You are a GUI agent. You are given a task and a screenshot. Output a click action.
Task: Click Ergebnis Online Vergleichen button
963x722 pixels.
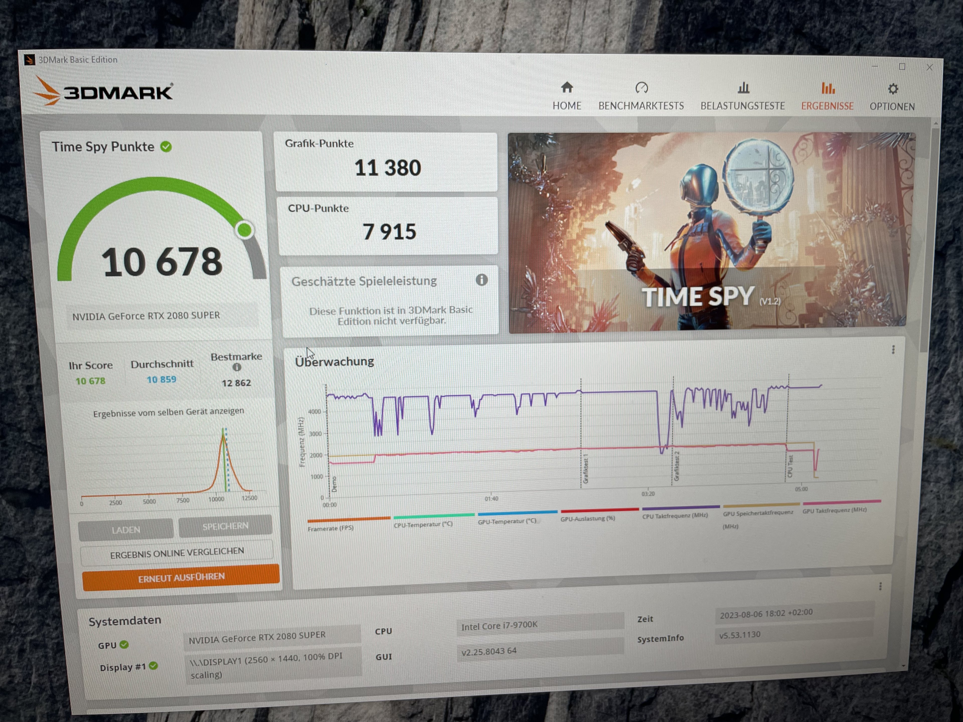(177, 553)
